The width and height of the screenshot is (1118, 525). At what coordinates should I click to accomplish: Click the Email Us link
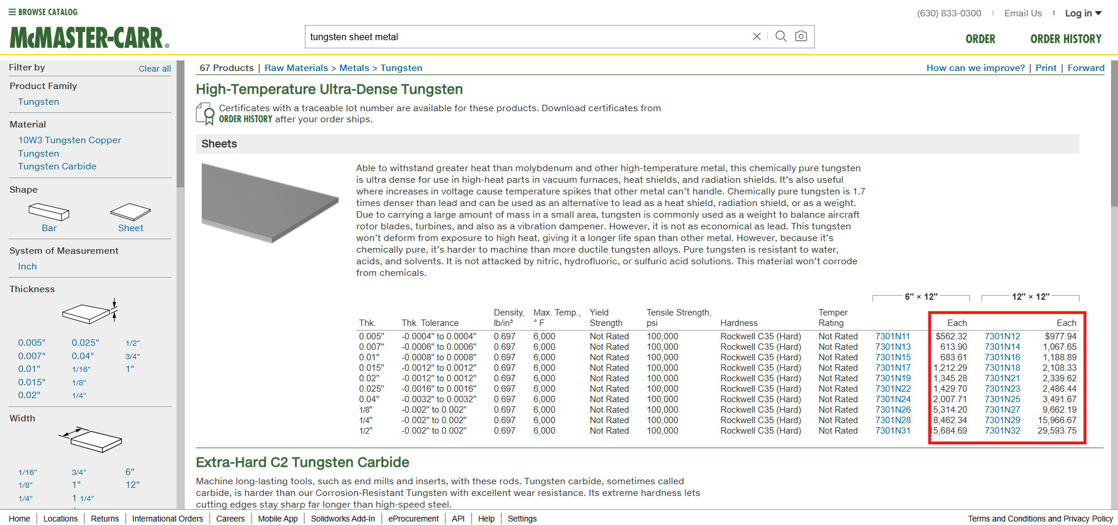(x=1023, y=13)
